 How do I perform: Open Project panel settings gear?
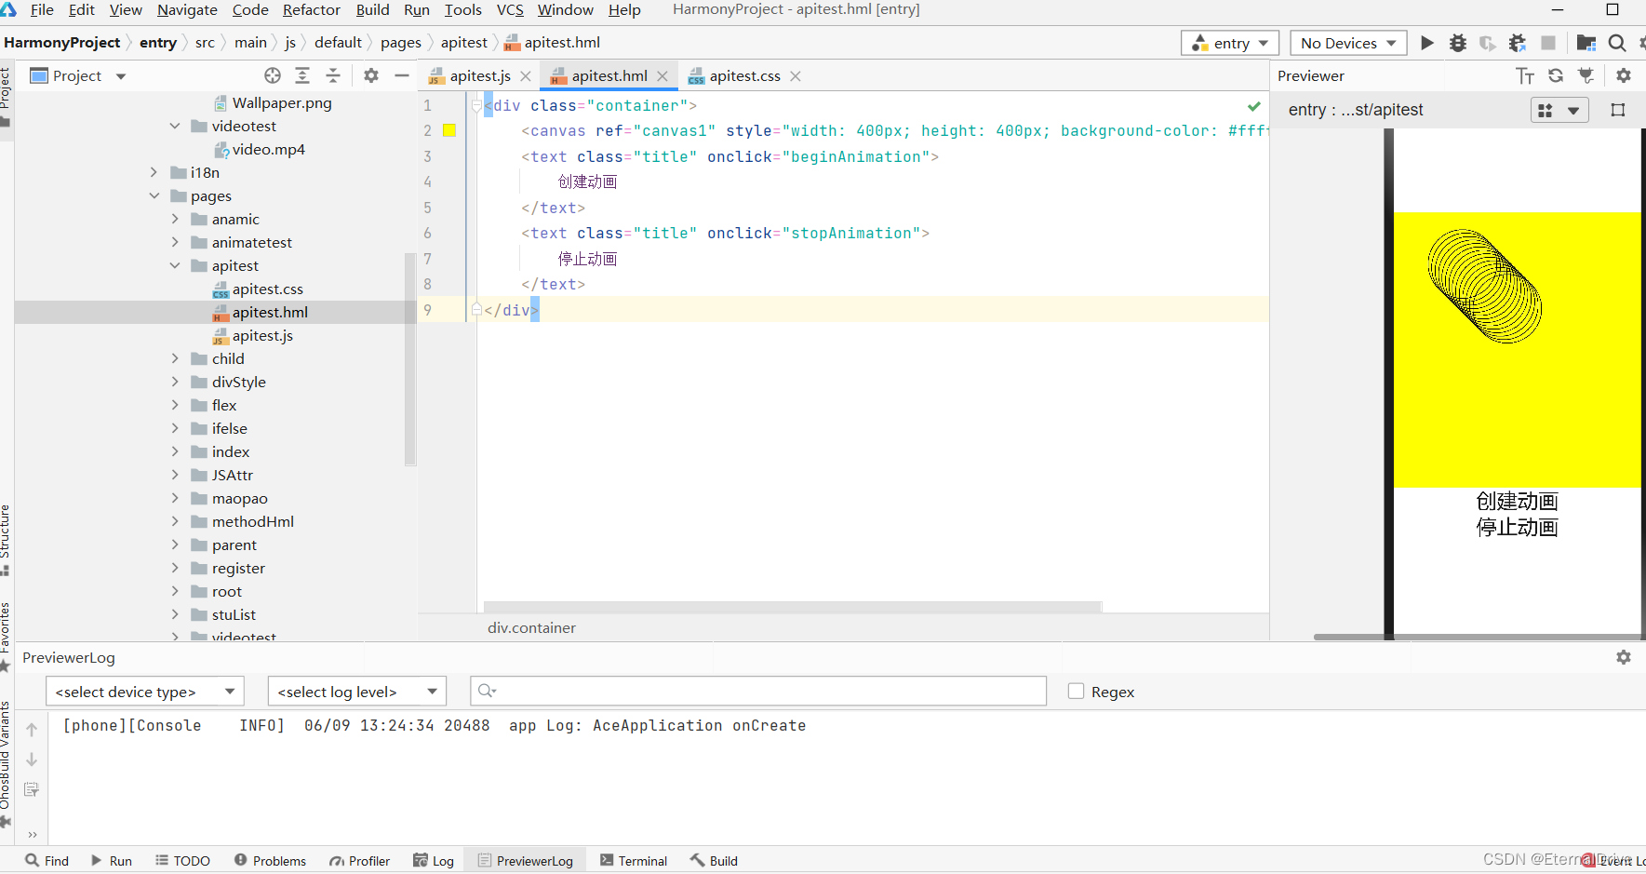point(371,75)
